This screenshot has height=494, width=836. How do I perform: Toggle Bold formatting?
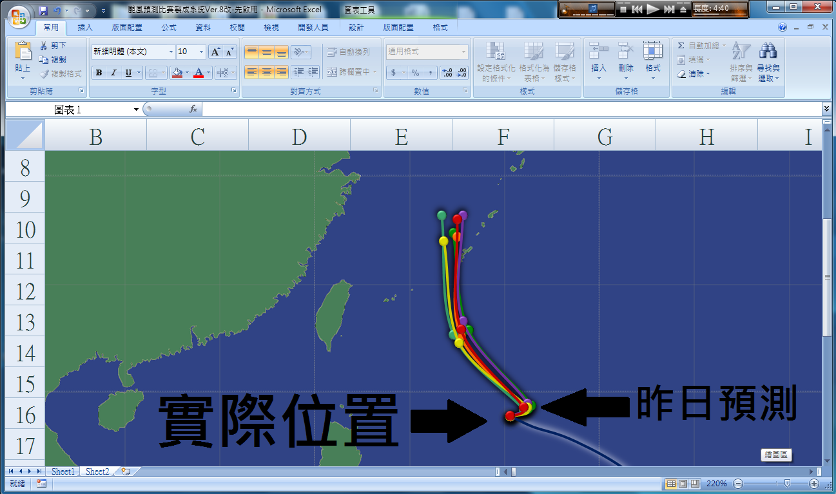99,73
